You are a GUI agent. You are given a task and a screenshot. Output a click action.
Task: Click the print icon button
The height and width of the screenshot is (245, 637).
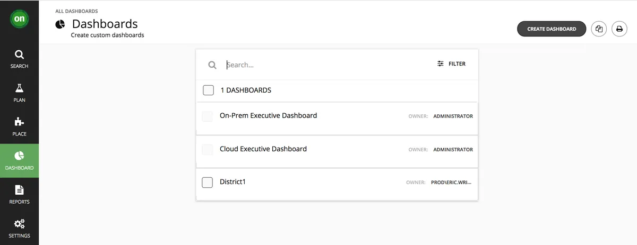pos(619,29)
